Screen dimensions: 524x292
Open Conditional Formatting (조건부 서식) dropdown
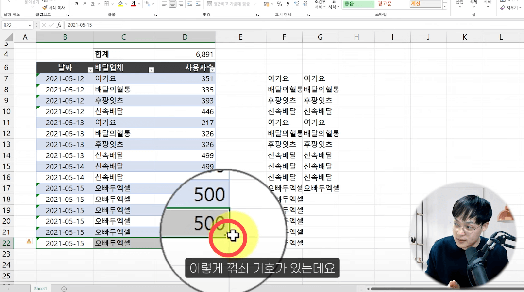(320, 4)
